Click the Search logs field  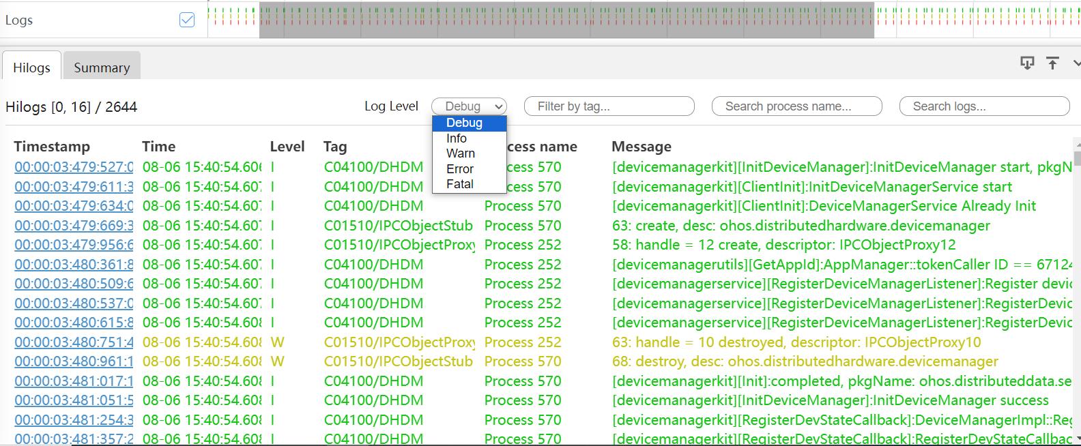985,106
